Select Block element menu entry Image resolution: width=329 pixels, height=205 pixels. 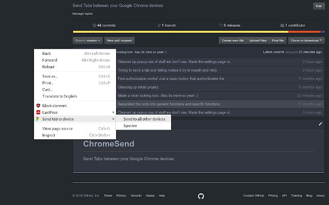tap(75, 106)
